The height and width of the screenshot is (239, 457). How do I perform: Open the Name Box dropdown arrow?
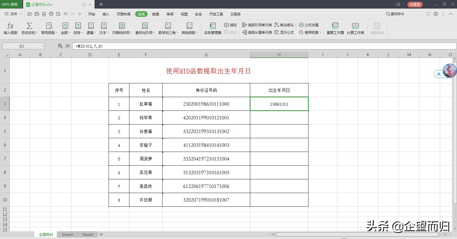click(43, 46)
